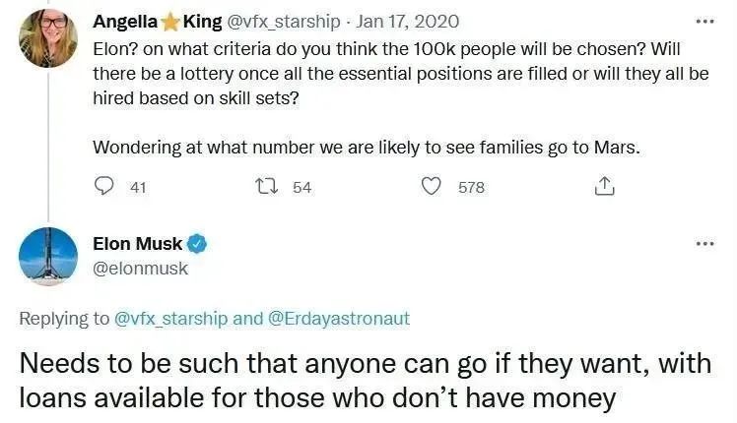Open more options on Angella King's tweet
This screenshot has width=737, height=423.
(x=703, y=21)
